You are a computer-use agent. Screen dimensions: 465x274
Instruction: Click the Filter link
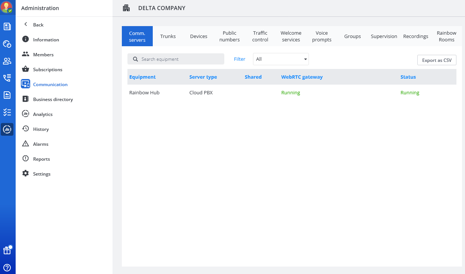click(x=240, y=59)
